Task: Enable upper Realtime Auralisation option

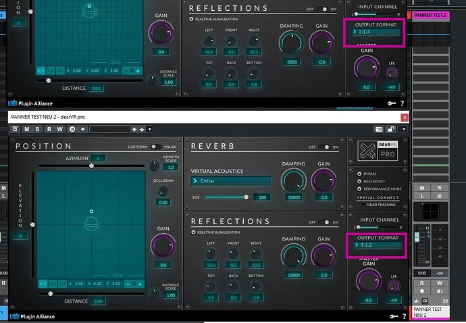Action: click(191, 19)
